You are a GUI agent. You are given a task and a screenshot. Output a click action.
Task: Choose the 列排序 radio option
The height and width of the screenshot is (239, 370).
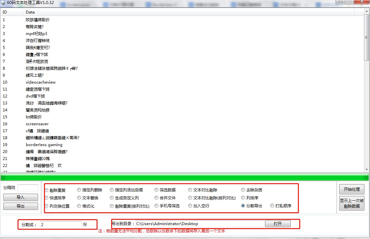point(250,198)
